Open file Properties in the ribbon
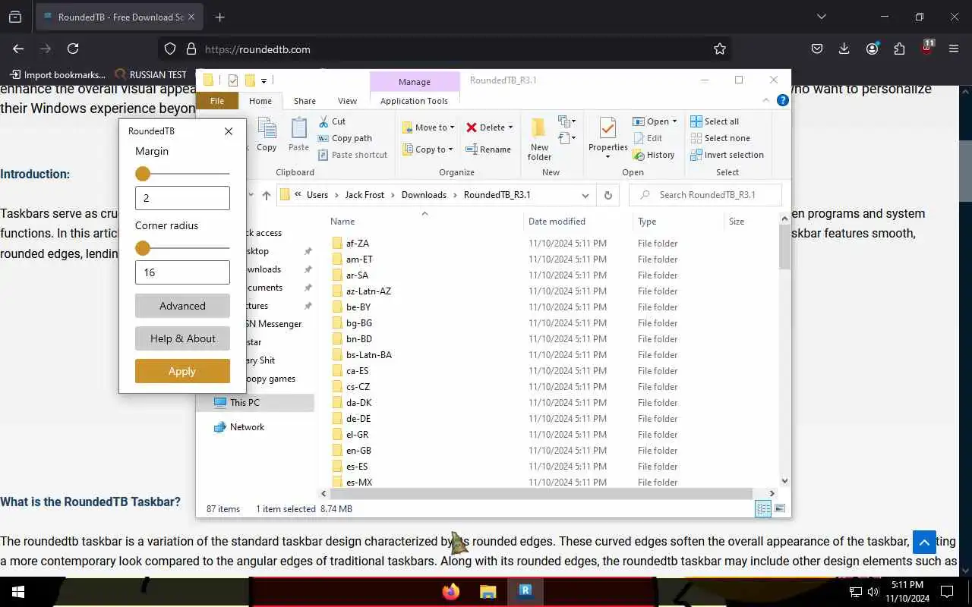The image size is (972, 607). [607, 138]
